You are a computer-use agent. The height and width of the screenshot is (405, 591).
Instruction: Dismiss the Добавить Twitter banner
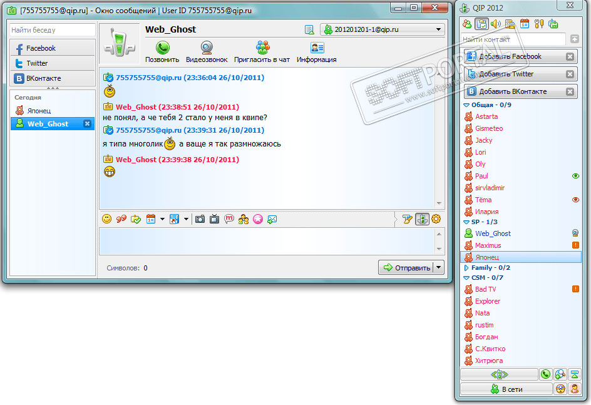point(570,74)
